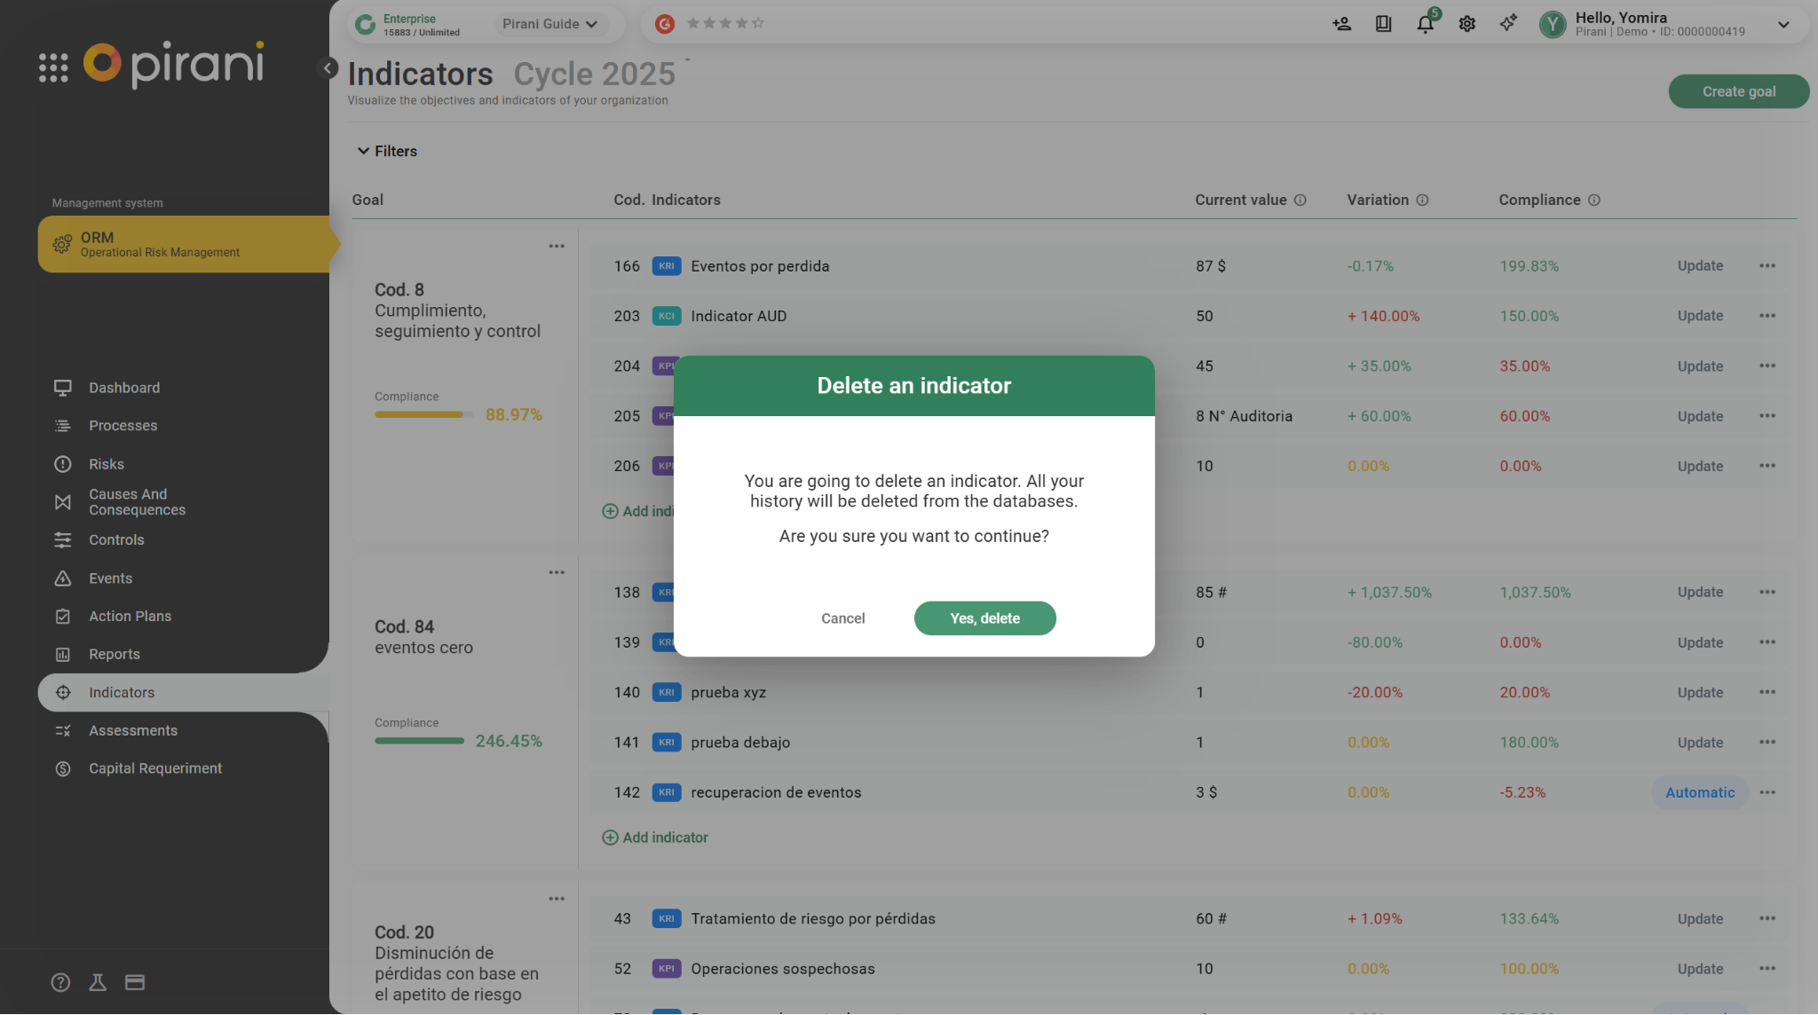Click the sparkle AI icon in the top bar
Screen dimensions: 1818x1015
tap(1508, 23)
